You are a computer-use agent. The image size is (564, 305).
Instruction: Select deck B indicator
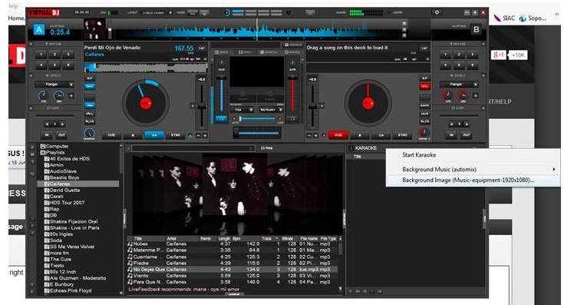476,29
